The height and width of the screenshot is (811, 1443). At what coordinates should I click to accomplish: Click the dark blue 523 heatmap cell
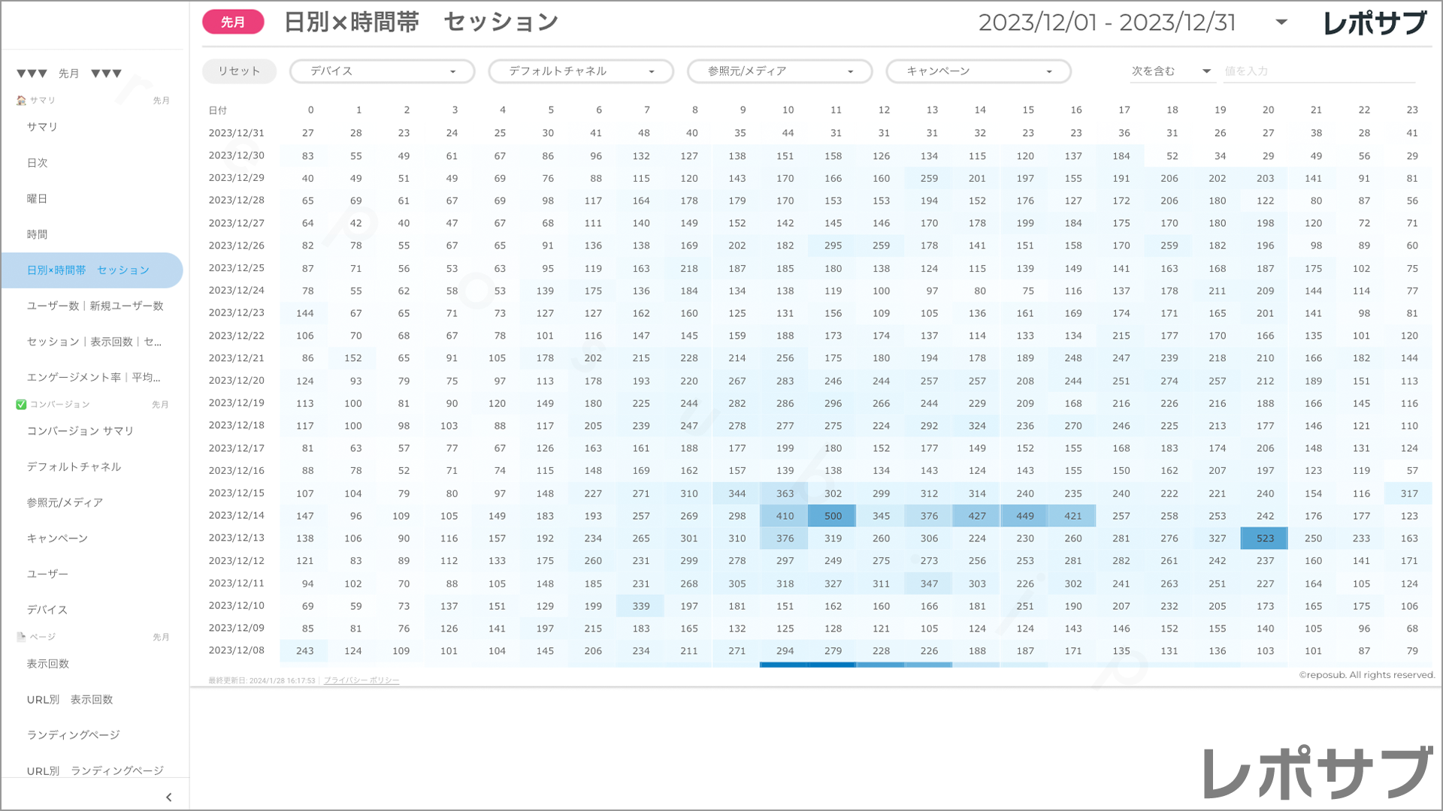click(1265, 538)
